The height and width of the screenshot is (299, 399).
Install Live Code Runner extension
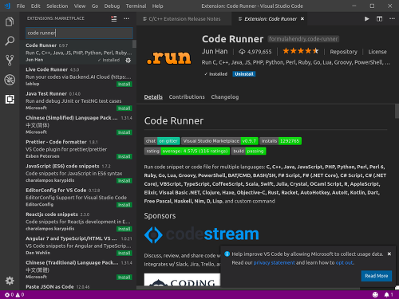124,85
